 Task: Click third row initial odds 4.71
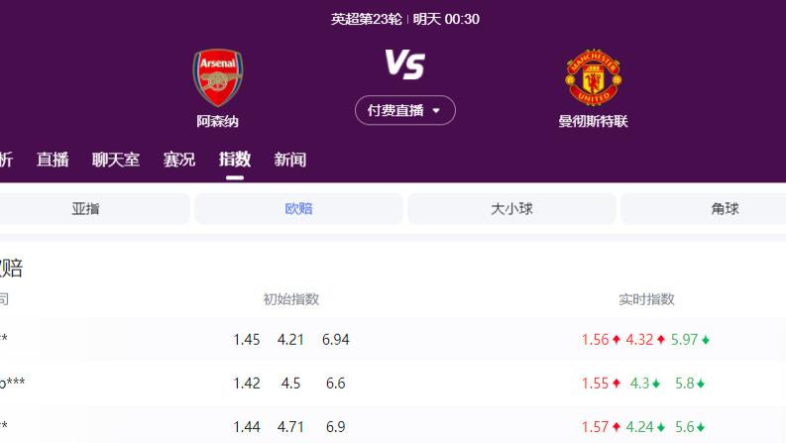(291, 427)
